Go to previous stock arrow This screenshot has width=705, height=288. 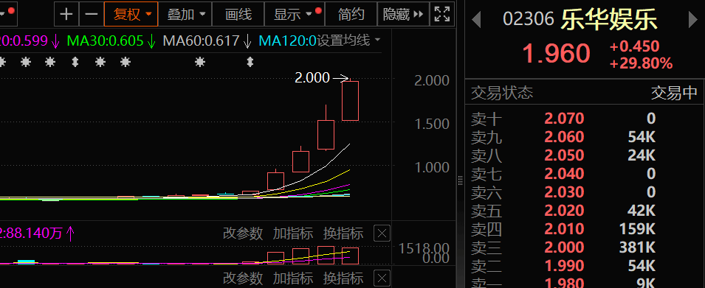(x=476, y=20)
